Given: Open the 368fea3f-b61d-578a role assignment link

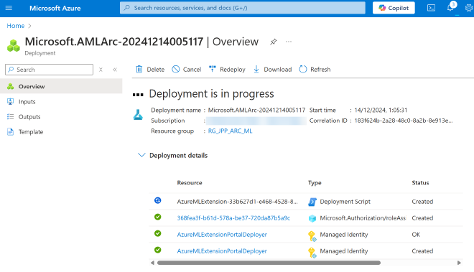Looking at the screenshot, I should click(x=233, y=218).
